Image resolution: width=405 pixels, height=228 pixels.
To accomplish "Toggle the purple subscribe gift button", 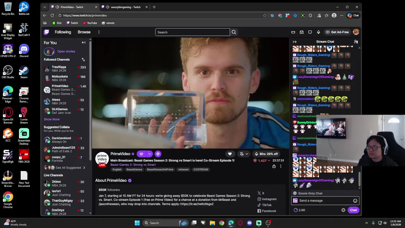I will tap(141, 154).
